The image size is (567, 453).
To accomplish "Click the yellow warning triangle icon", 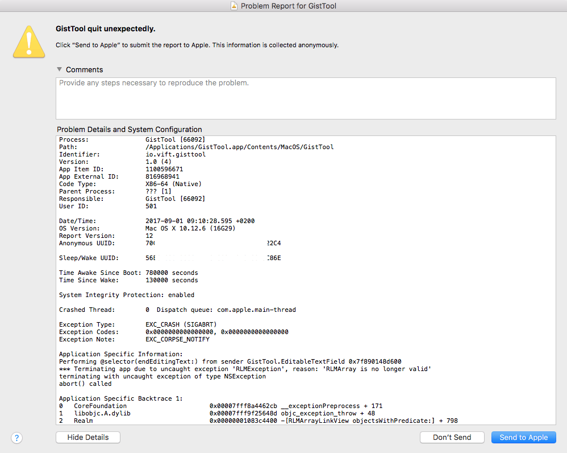I will [29, 42].
